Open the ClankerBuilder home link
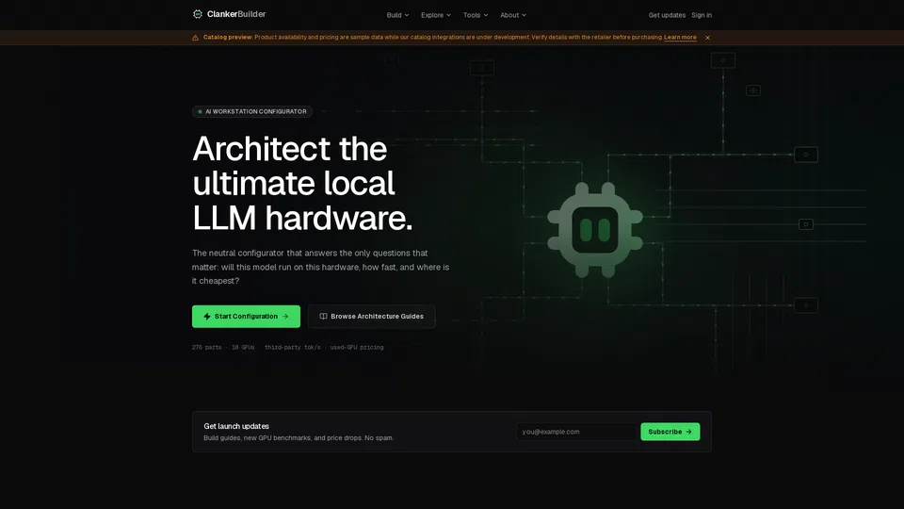The width and height of the screenshot is (904, 509). coord(229,14)
